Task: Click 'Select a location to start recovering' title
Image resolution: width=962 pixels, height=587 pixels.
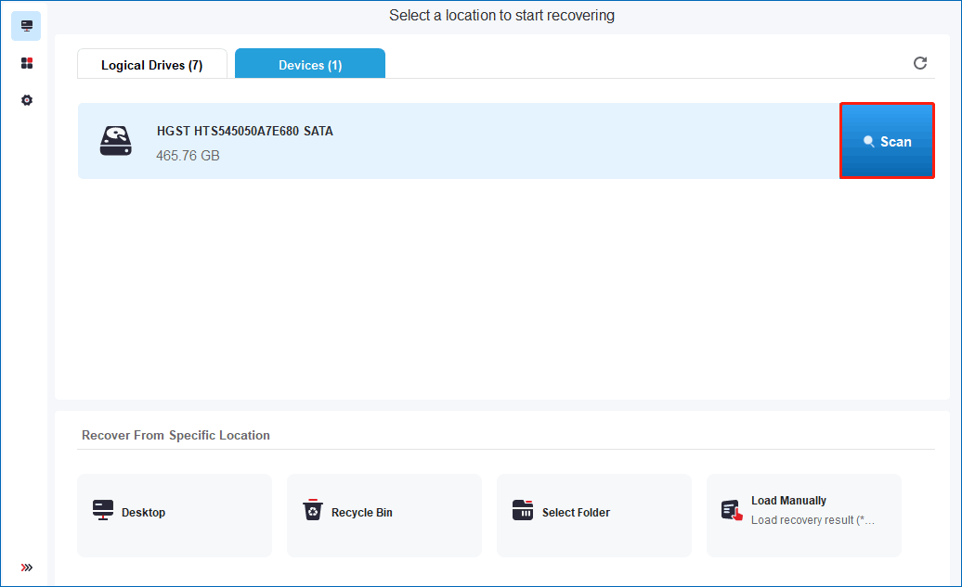Action: coord(501,16)
